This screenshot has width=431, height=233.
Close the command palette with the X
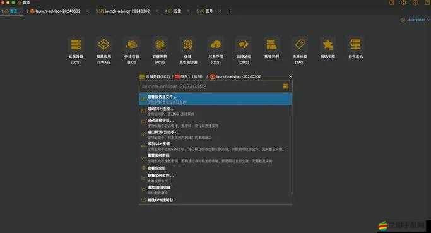click(290, 76)
